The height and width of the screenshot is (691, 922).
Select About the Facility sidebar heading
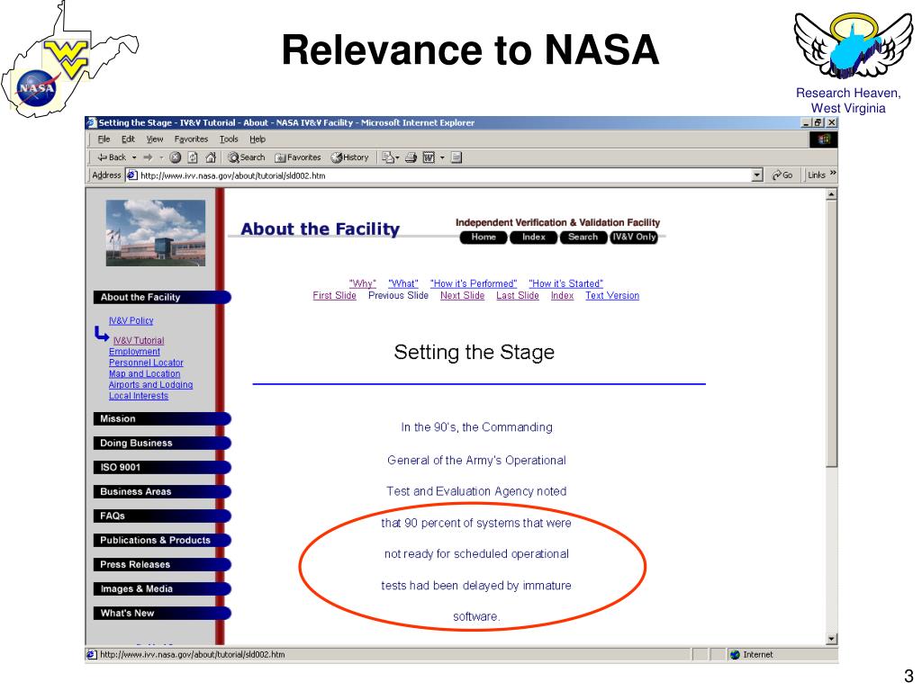click(162, 297)
